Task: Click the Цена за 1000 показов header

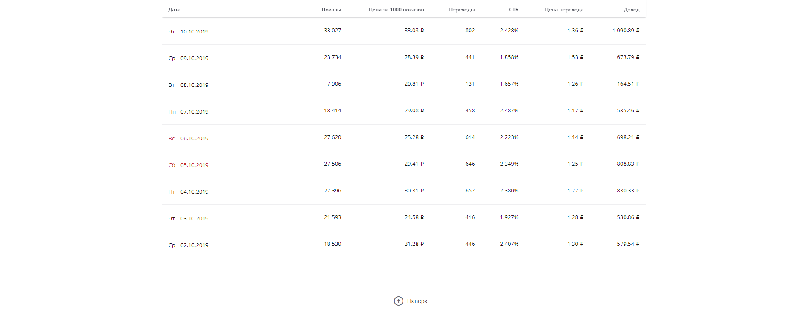Action: (396, 10)
